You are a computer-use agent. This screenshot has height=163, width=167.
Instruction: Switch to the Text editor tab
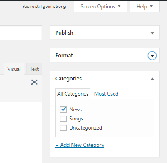coord(34,69)
